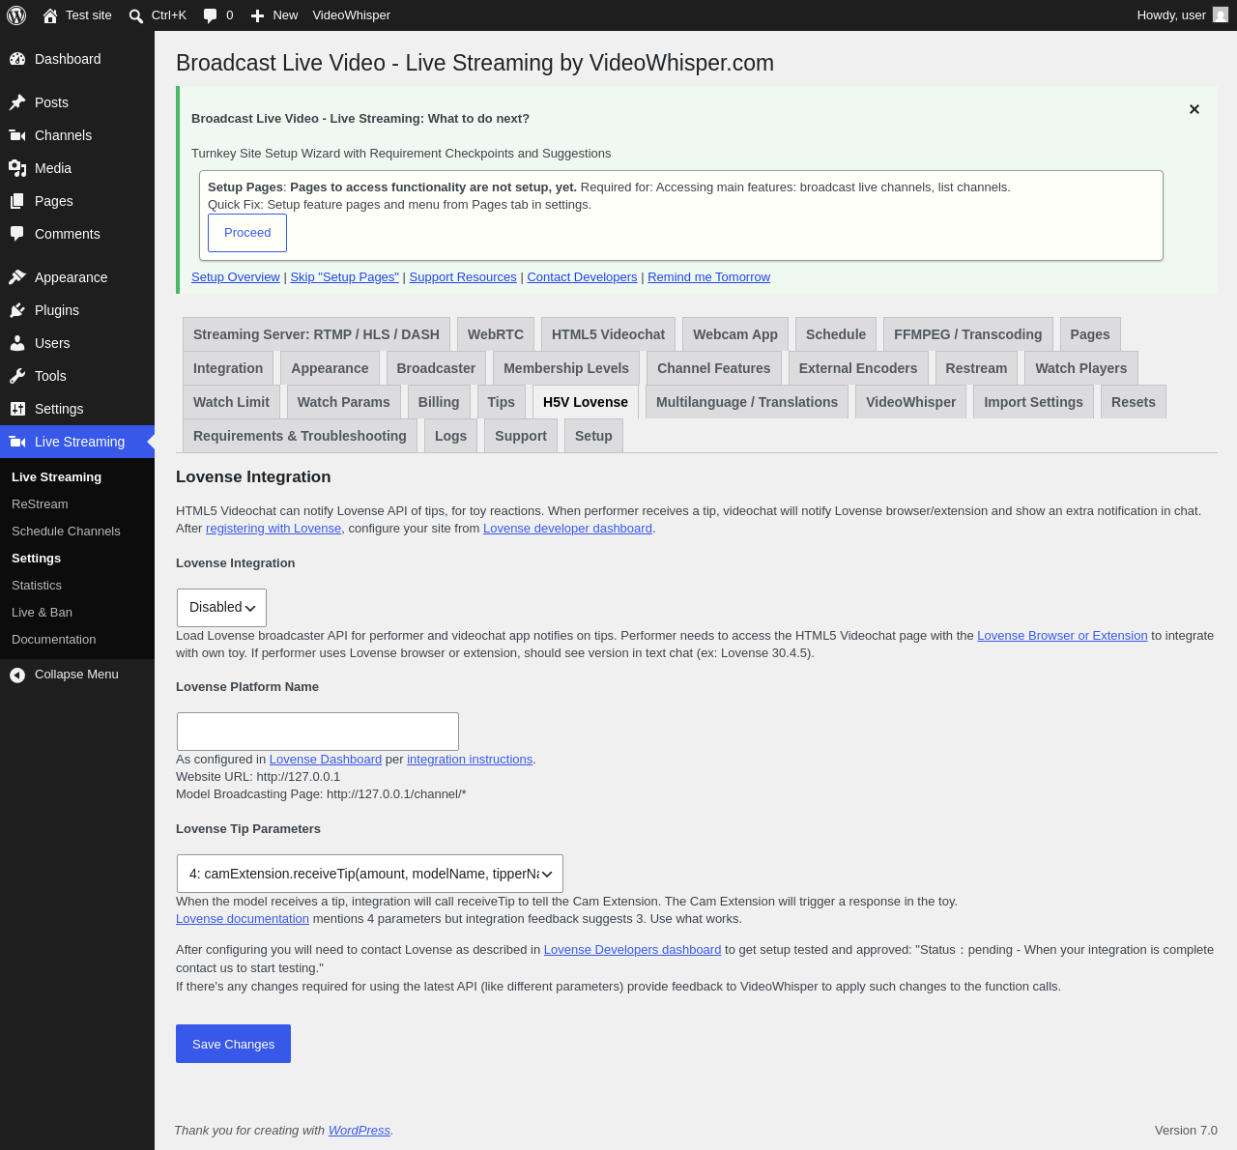Click the search magnifier icon

click(x=136, y=15)
